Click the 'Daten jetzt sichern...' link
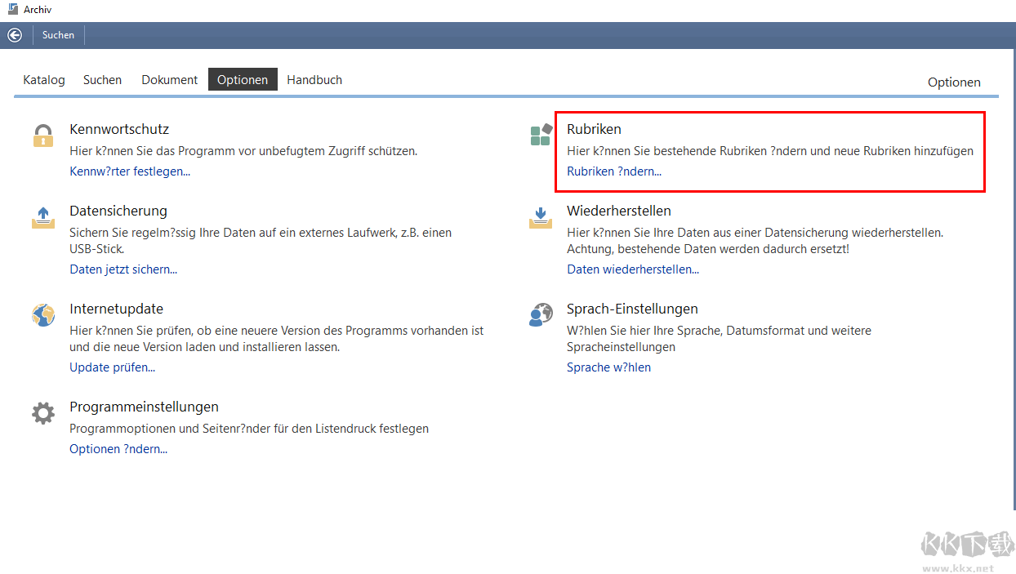Viewport: 1016px width, 574px height. coord(123,269)
